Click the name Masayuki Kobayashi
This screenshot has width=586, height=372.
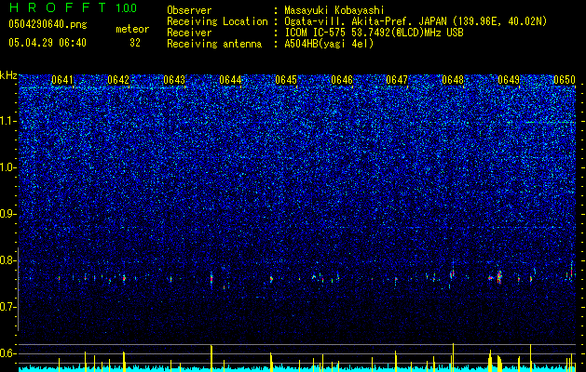pos(334,10)
